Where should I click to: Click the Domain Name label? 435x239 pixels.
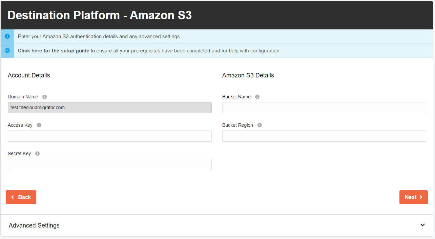[x=23, y=97]
